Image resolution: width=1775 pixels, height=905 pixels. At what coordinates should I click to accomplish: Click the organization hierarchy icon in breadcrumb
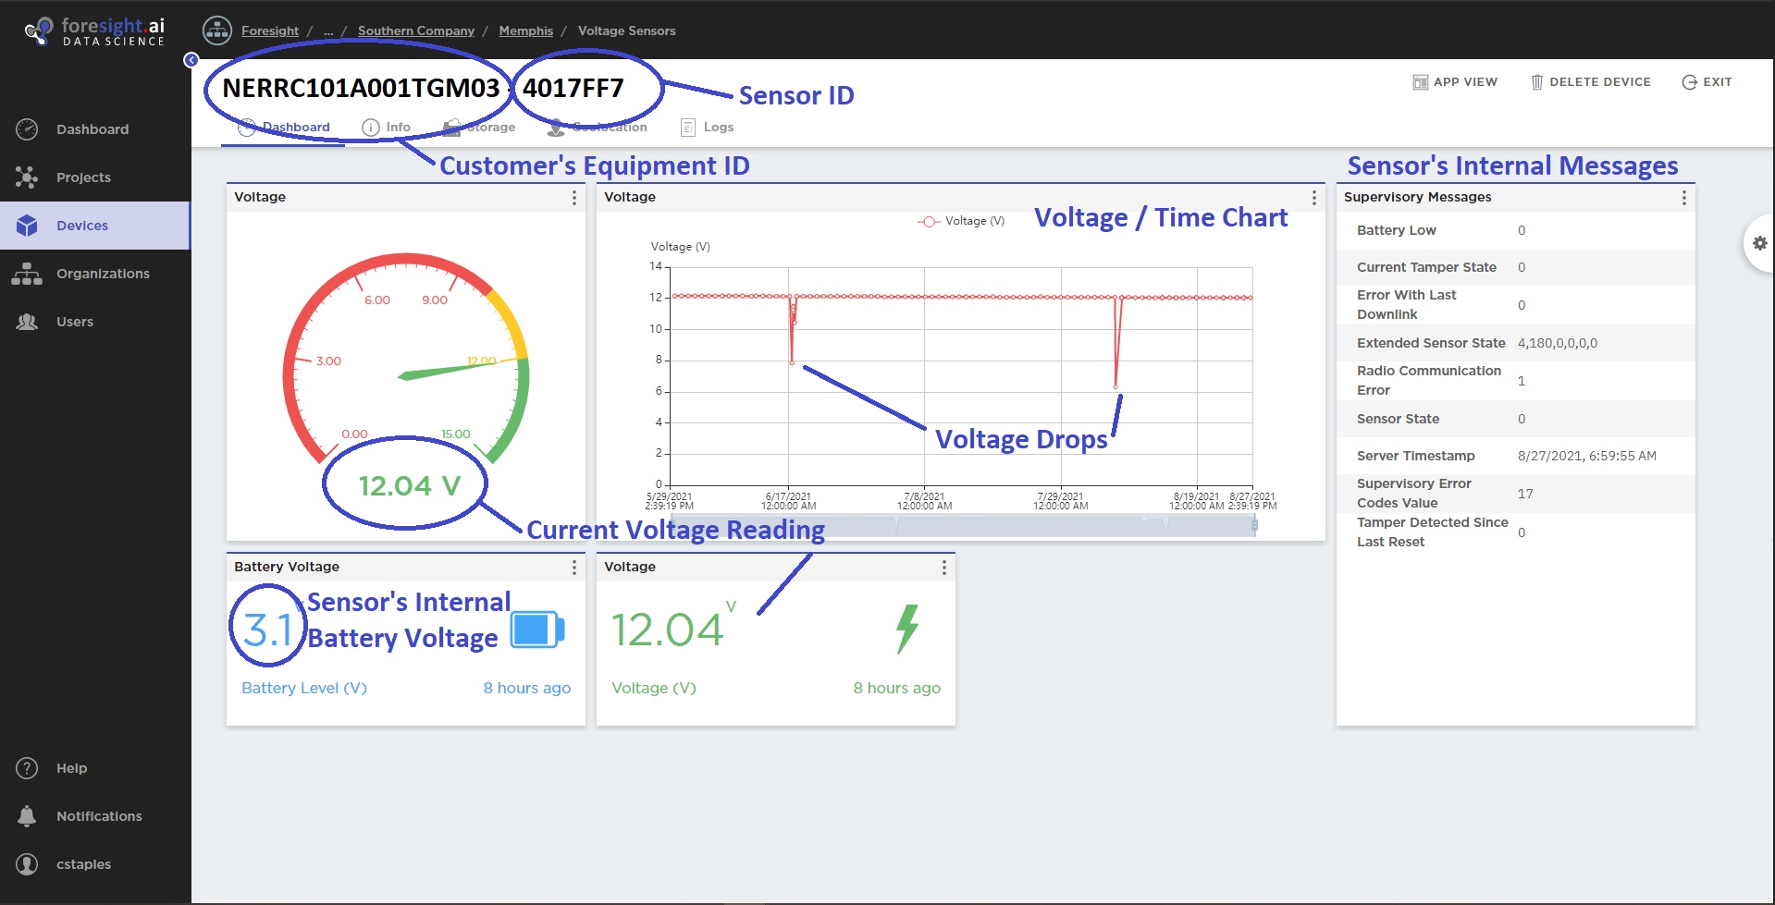217,31
